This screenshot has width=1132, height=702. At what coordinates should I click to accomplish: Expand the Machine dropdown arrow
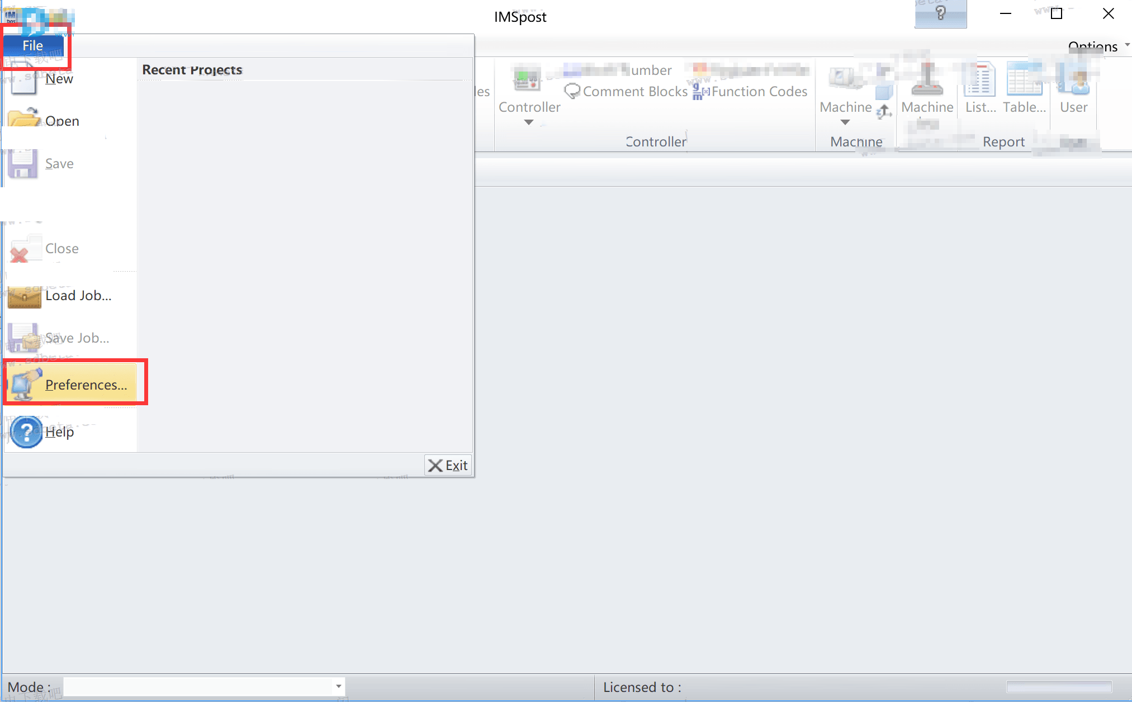click(845, 122)
